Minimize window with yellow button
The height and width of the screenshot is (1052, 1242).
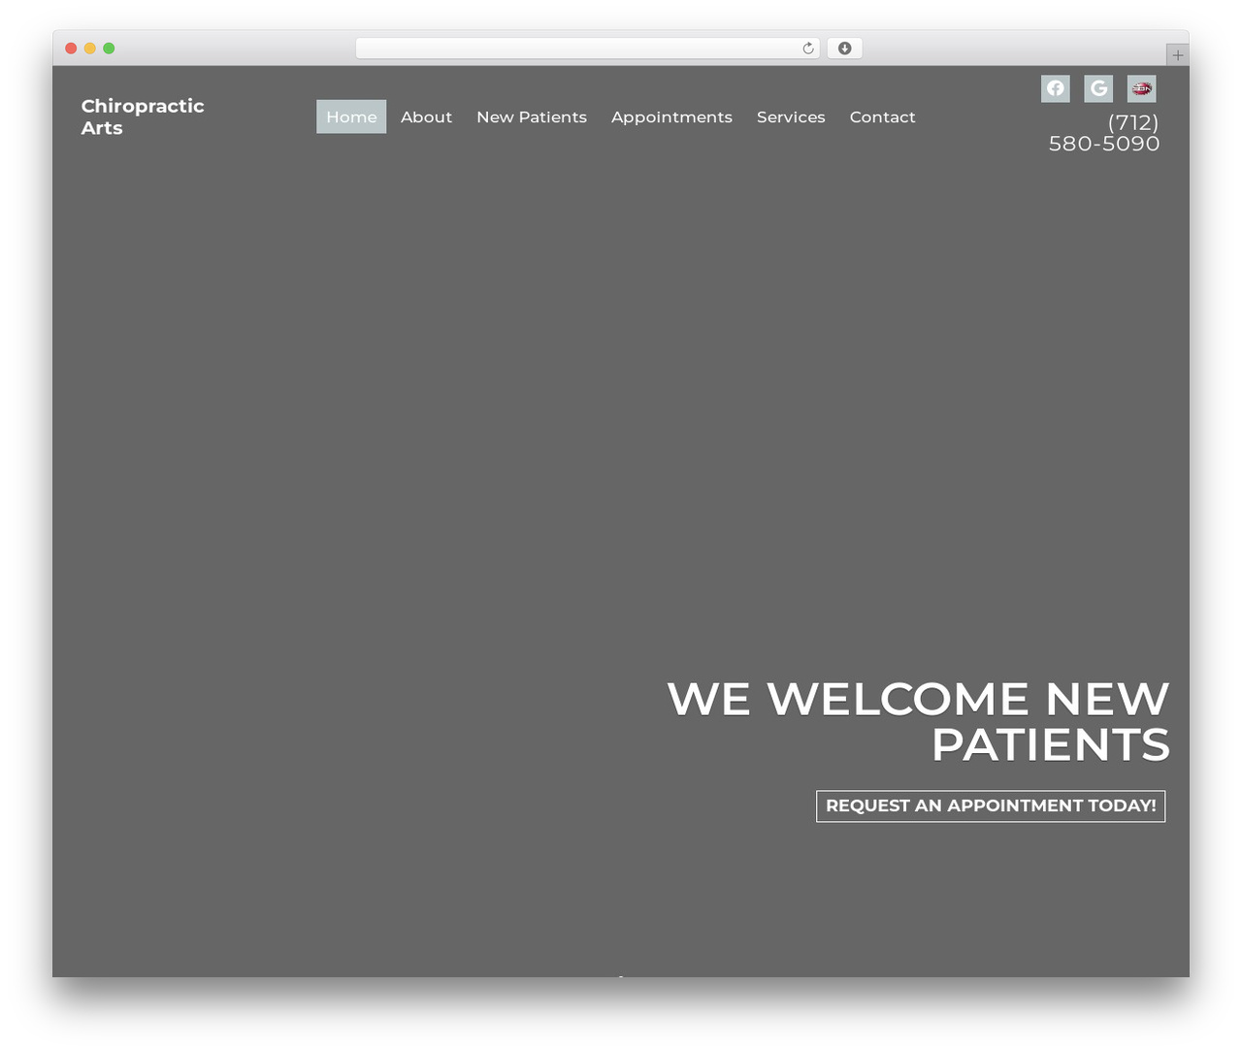(89, 49)
